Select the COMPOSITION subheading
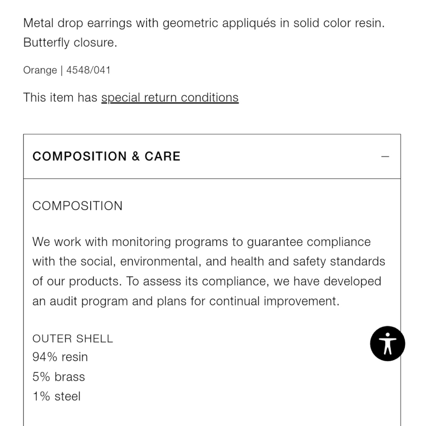The height and width of the screenshot is (426, 426). point(78,206)
